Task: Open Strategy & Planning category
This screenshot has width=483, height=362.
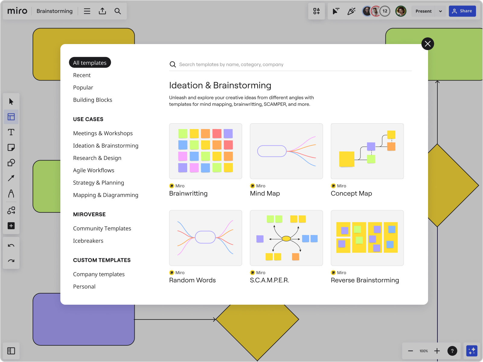Action: coord(98,183)
